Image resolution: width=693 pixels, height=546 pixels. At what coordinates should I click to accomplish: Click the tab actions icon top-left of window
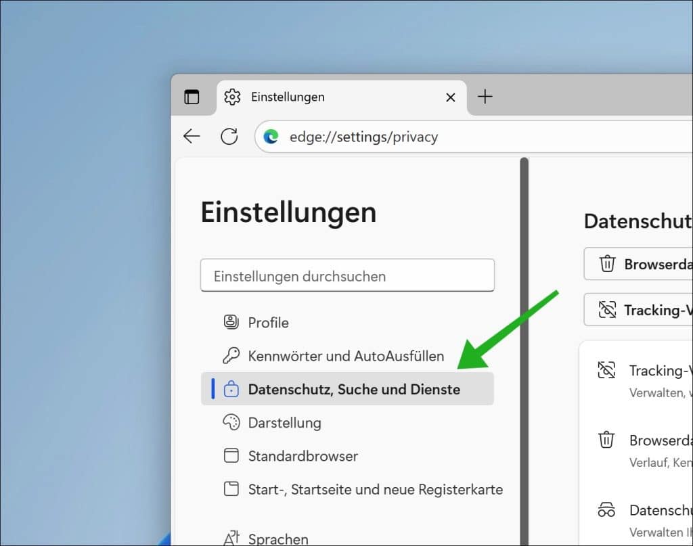tap(192, 97)
